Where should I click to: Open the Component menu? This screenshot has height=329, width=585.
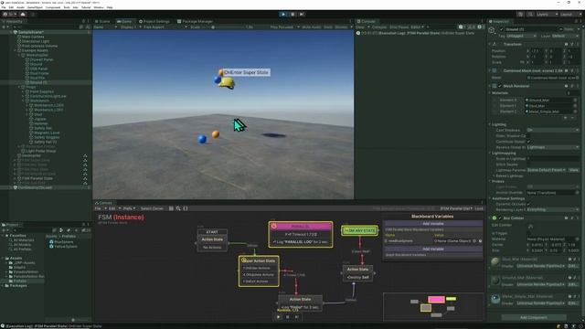[x=53, y=7]
